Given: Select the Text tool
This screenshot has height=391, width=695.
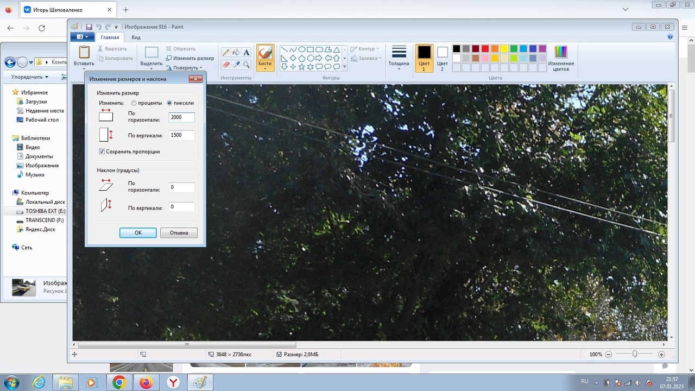Looking at the screenshot, I should (247, 53).
